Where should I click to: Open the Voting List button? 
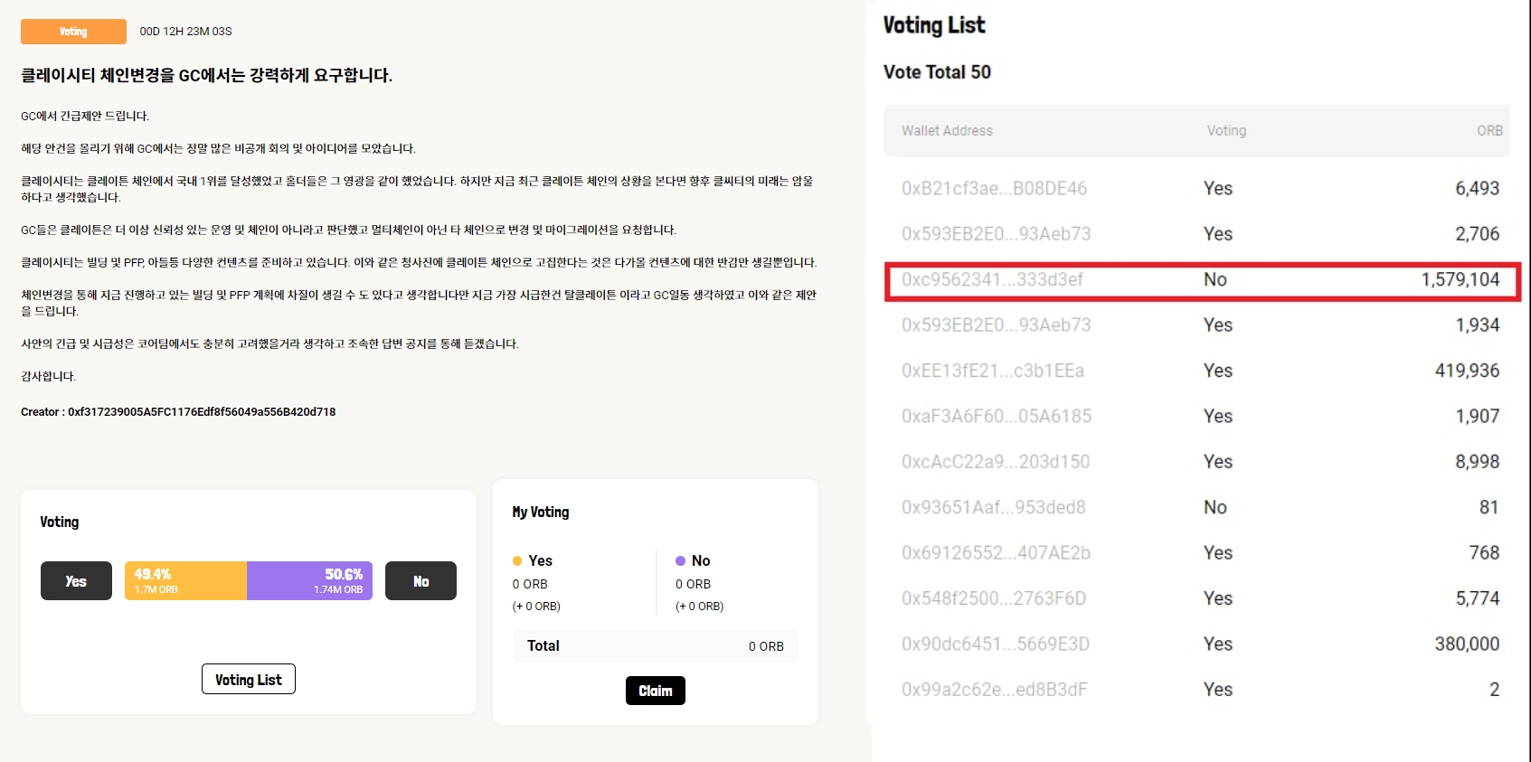[249, 680]
